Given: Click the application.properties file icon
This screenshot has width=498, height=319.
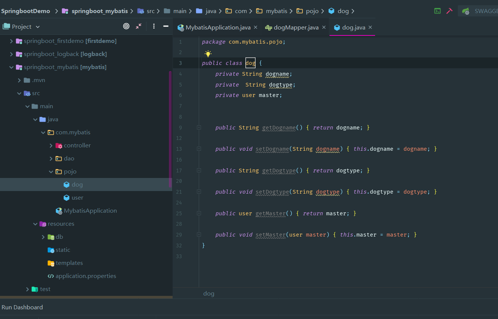Looking at the screenshot, I should 51,276.
